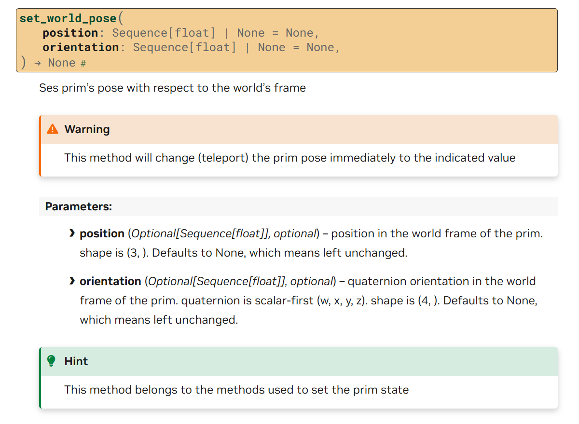
Task: Click the Warning heading label
Action: [x=87, y=129]
